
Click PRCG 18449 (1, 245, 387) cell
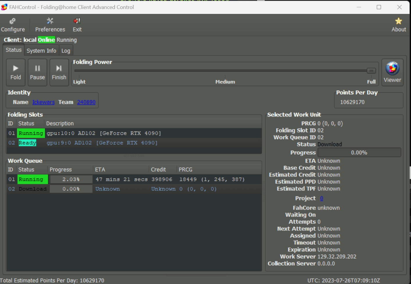click(x=212, y=179)
